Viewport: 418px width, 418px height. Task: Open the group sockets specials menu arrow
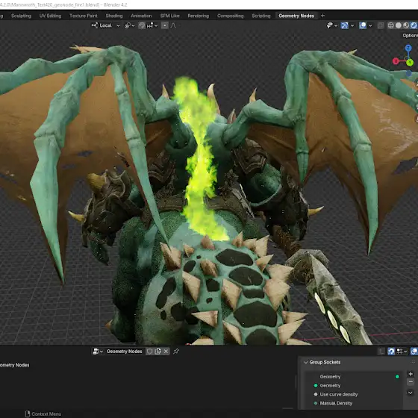pyautogui.click(x=411, y=393)
